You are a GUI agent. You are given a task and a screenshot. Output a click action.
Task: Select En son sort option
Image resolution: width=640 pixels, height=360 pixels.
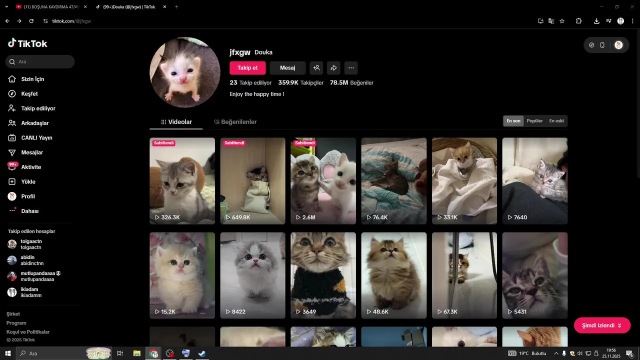(513, 121)
